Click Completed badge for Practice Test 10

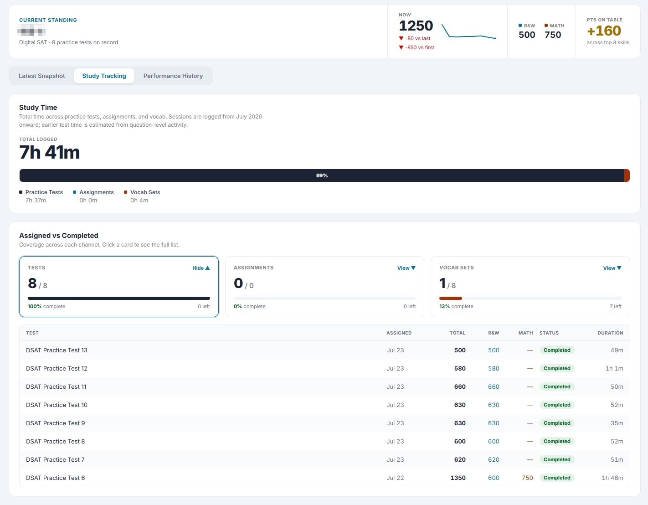click(x=557, y=405)
